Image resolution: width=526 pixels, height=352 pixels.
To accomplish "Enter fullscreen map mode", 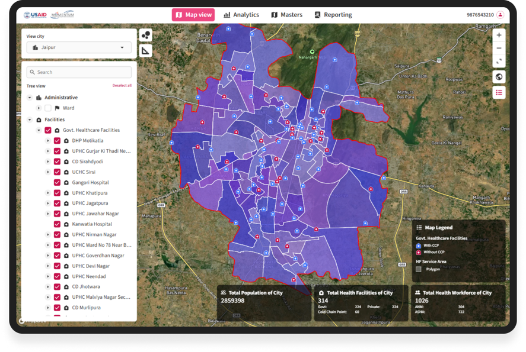I will pos(499,61).
